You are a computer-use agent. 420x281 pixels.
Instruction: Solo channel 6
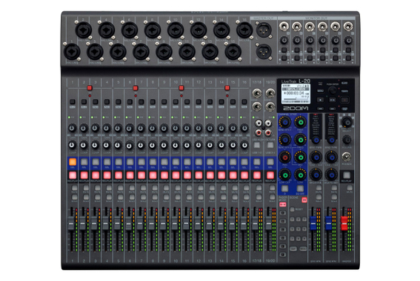pos(132,197)
